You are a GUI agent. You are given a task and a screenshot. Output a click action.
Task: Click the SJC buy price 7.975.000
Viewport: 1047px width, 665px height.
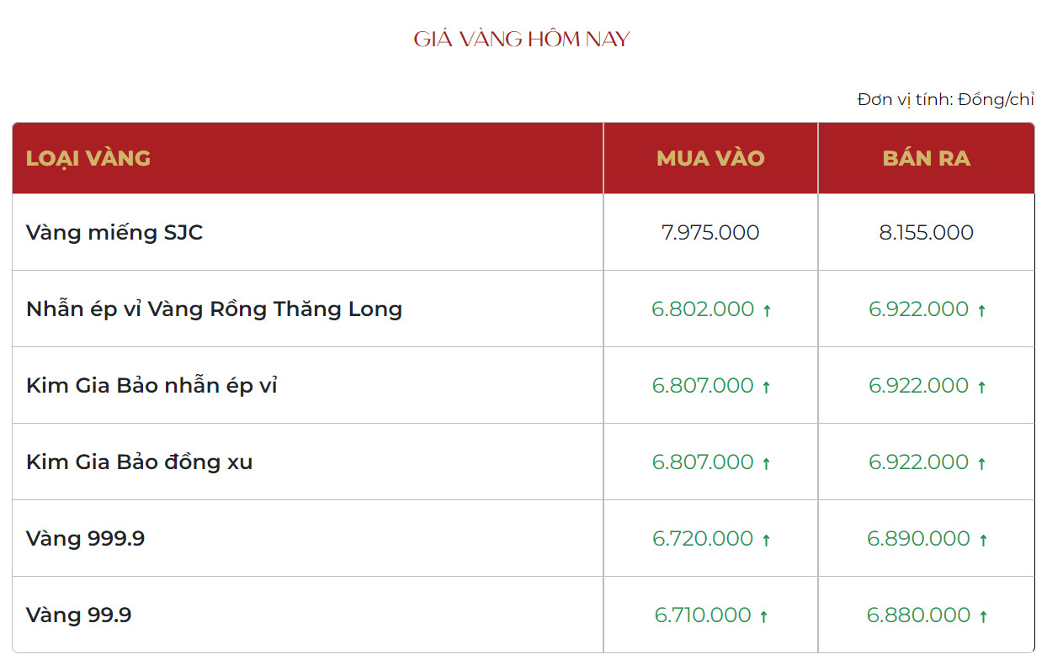[710, 233]
